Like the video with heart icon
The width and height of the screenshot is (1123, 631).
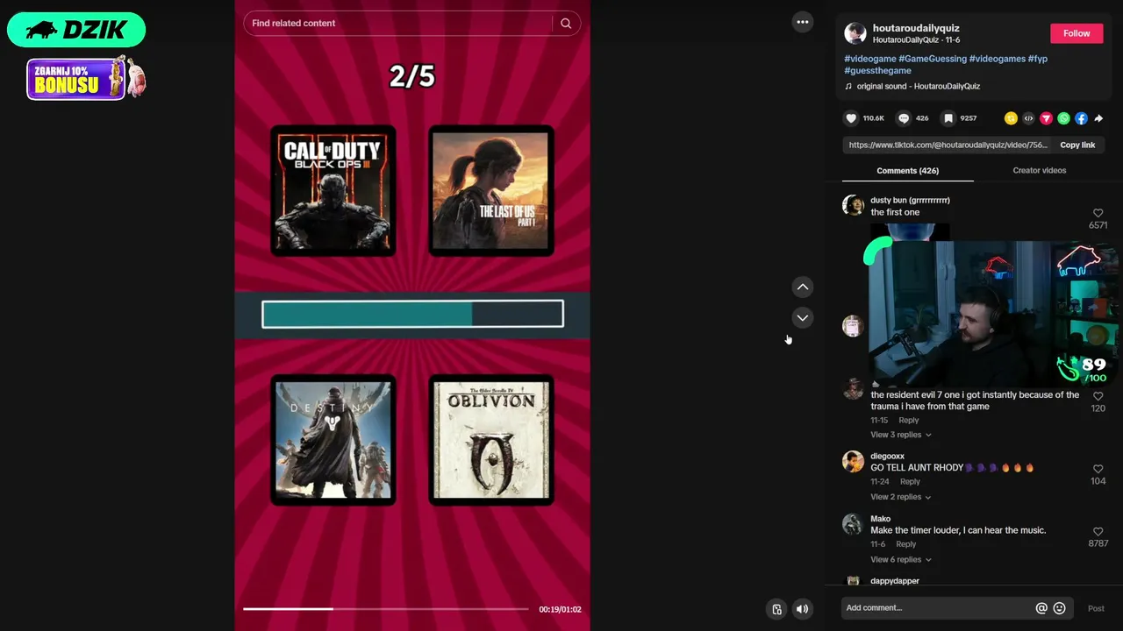pos(851,118)
